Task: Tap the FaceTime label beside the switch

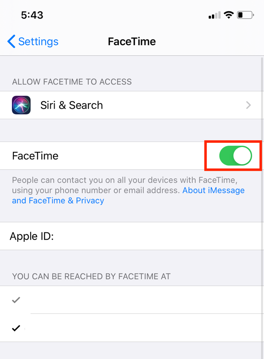Action: tap(35, 156)
